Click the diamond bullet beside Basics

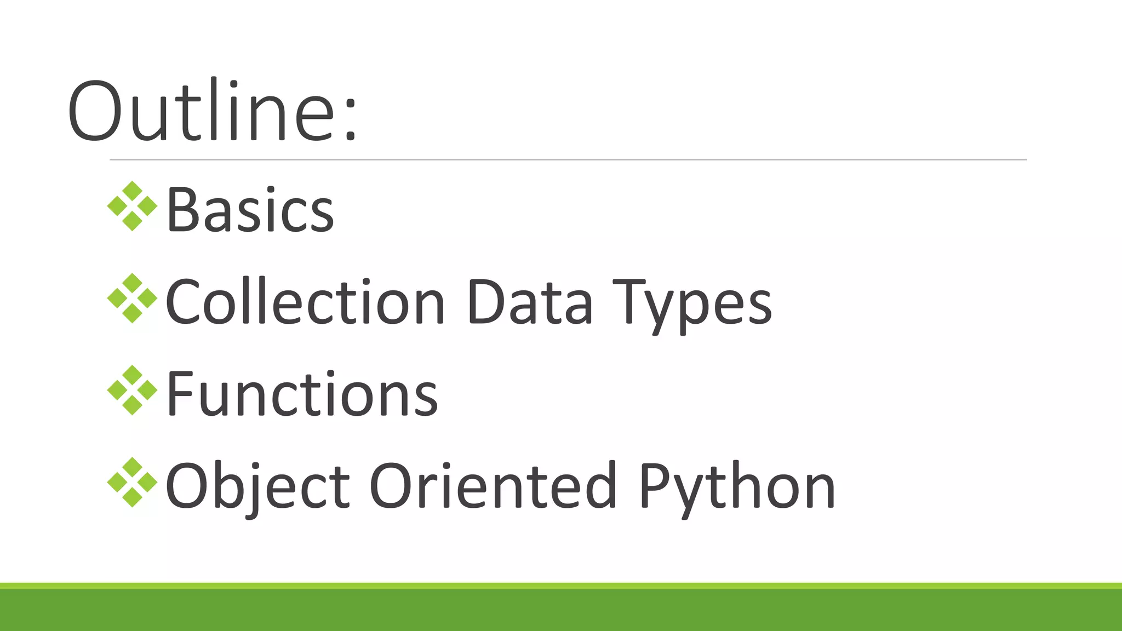(x=132, y=206)
